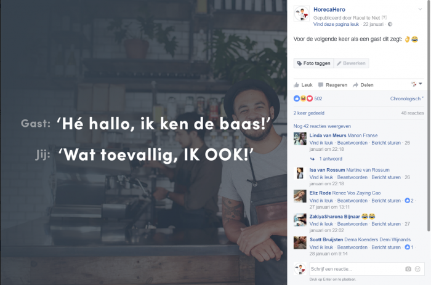
Task: Click the Reageren speech bubble icon
Action: (x=321, y=85)
